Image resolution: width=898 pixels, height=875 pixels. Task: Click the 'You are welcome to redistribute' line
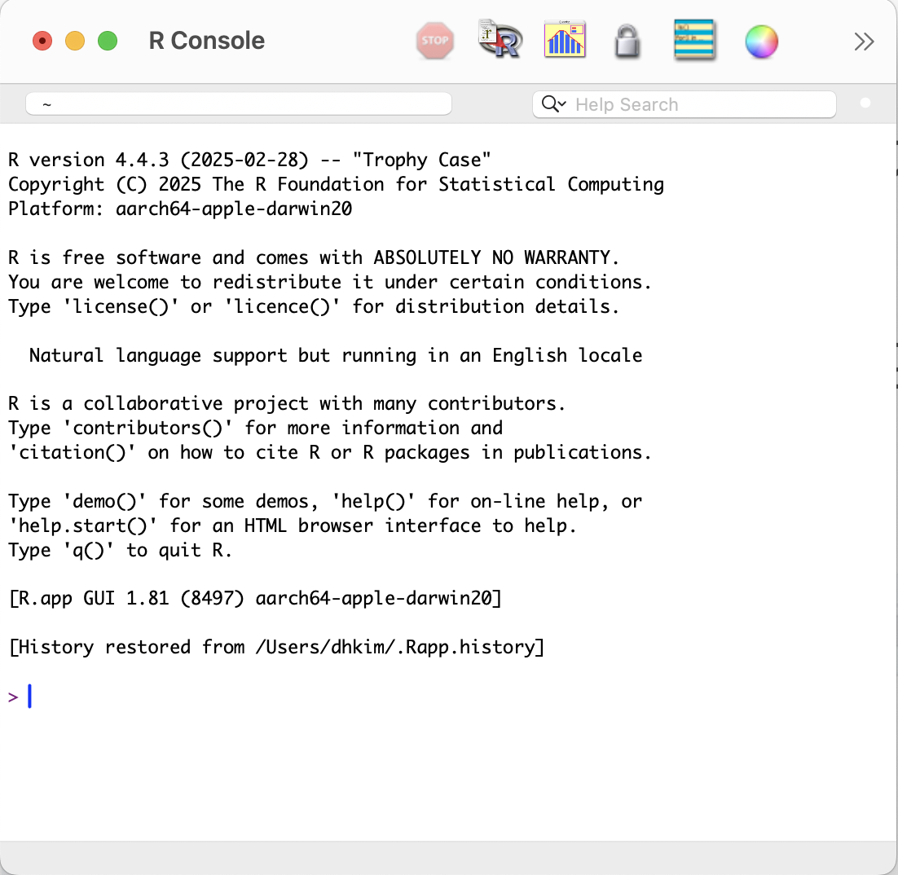pos(330,282)
